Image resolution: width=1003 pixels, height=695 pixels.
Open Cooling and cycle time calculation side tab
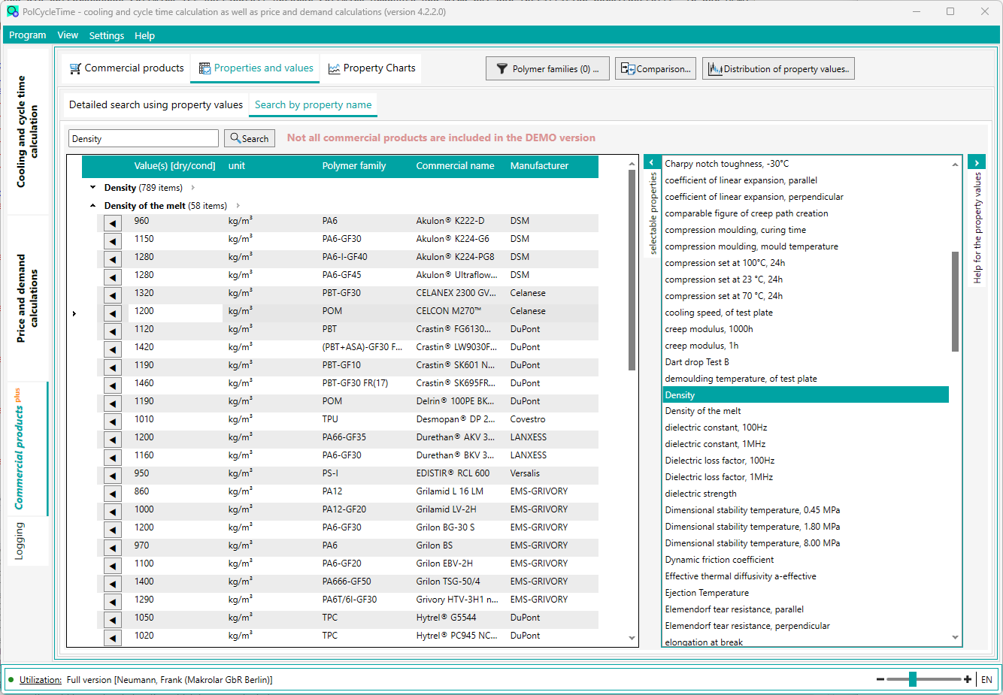28,131
